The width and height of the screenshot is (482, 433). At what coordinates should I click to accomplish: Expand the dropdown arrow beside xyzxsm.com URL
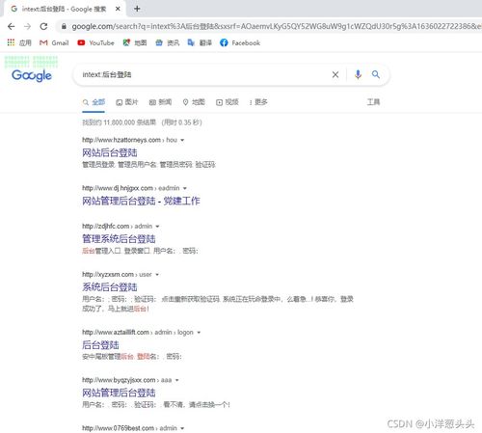tap(157, 275)
